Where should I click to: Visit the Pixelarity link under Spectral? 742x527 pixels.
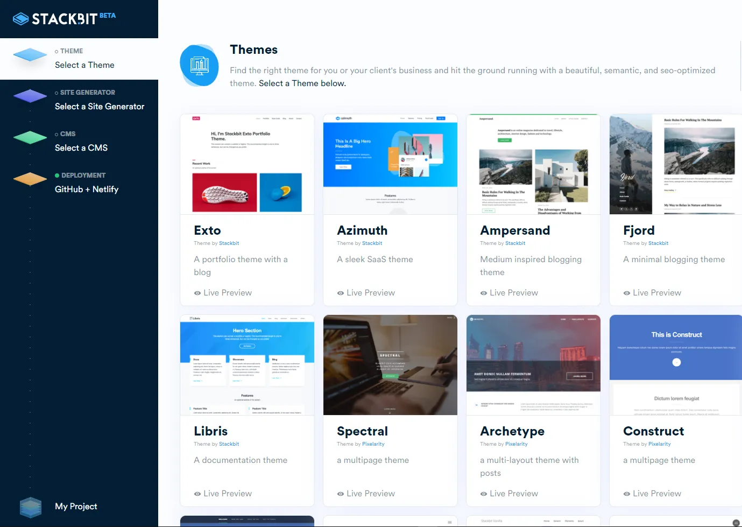click(x=373, y=444)
